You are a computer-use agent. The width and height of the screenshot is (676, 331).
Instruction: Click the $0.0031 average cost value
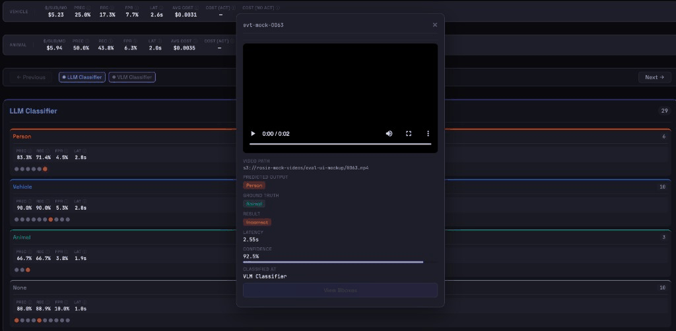pos(186,15)
